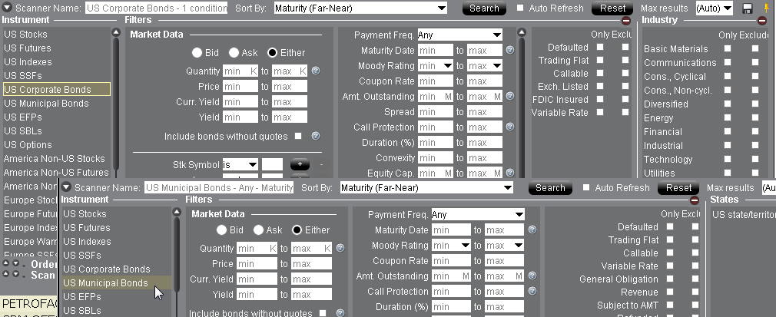Open help icon for Maturity Date, Municipal scanner
This screenshot has width=776, height=317.
pyautogui.click(x=532, y=229)
